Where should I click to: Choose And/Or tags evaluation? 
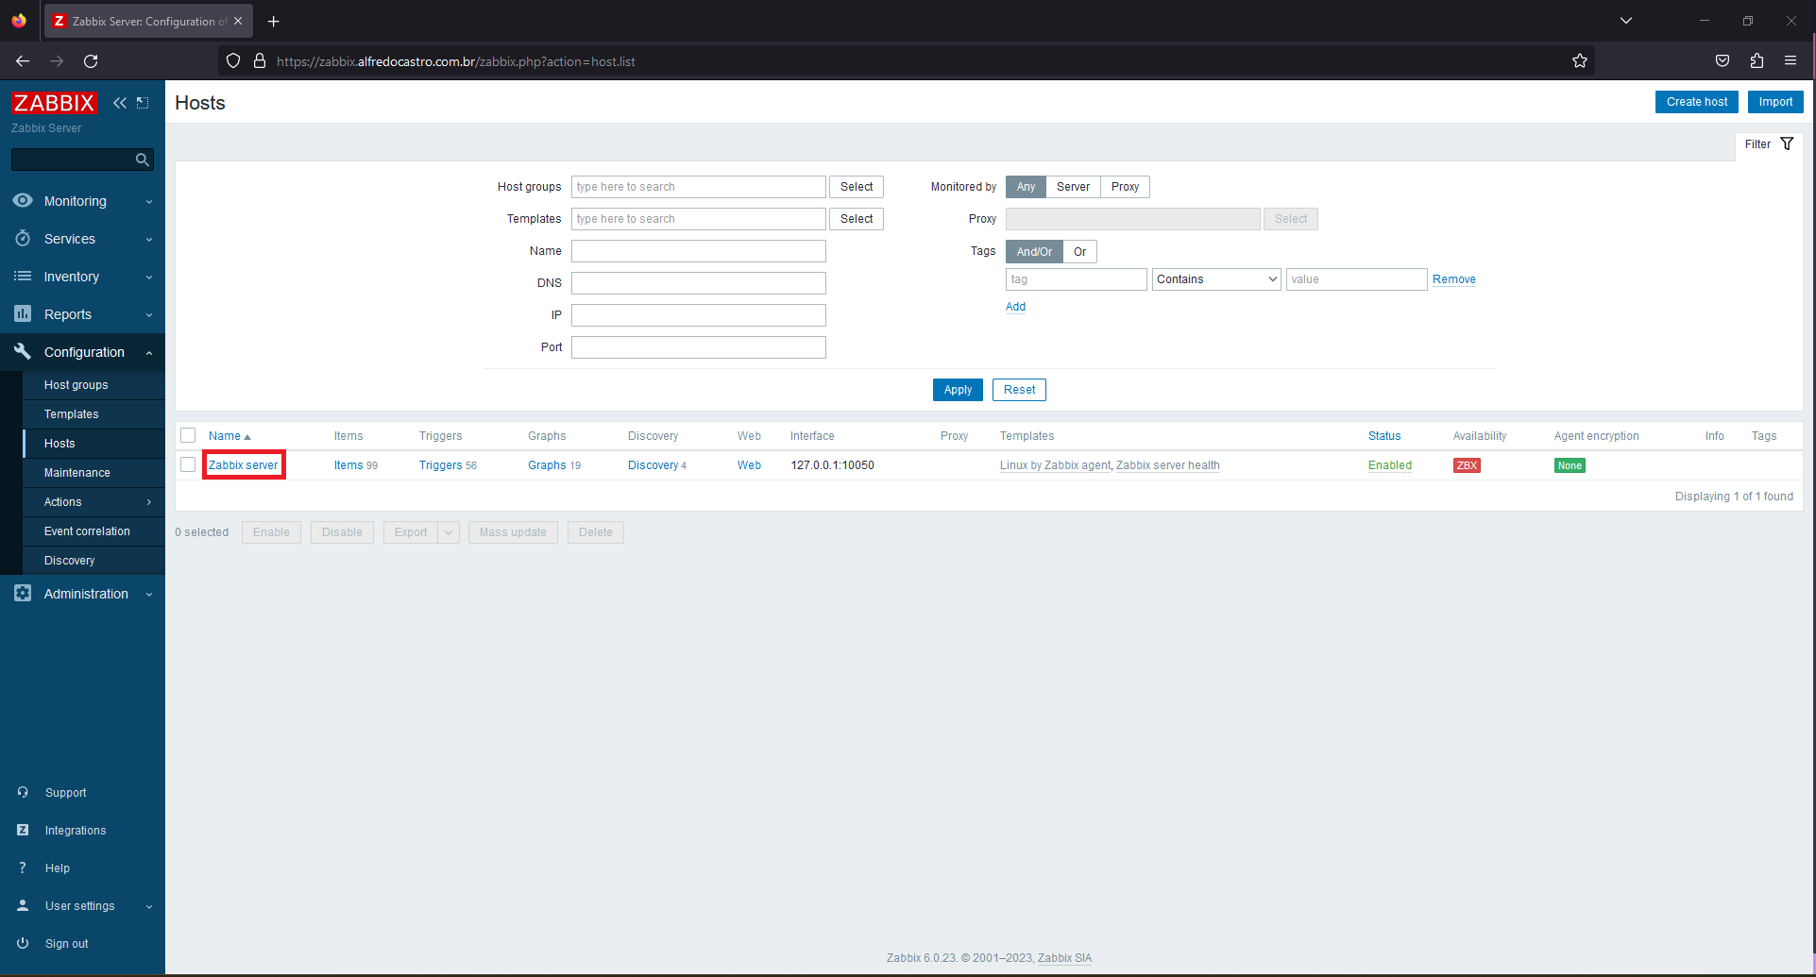pos(1034,252)
